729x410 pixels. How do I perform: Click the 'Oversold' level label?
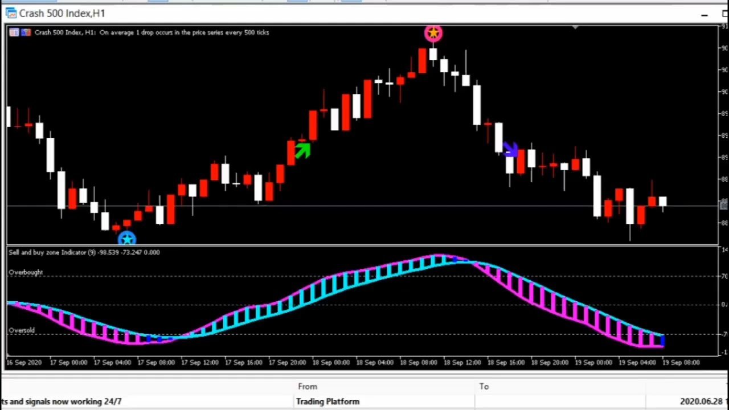click(x=22, y=330)
